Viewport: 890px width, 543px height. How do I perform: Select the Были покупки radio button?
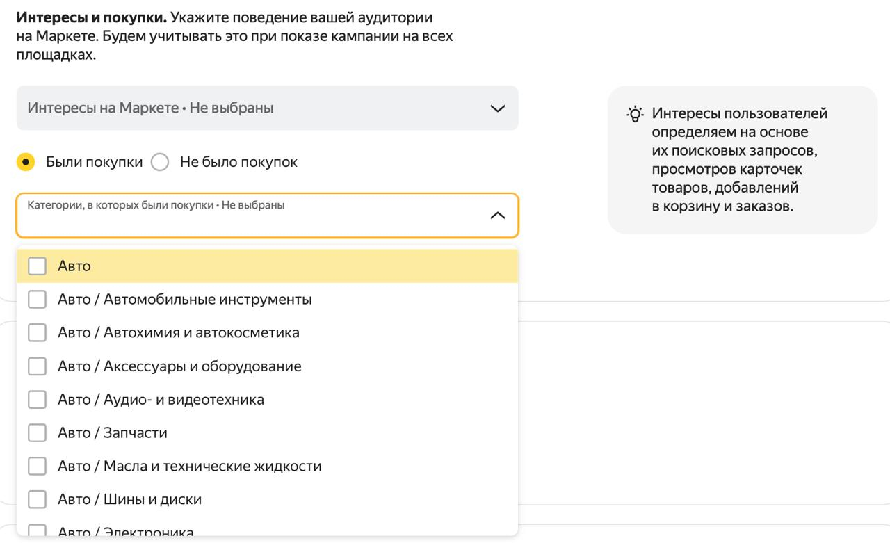click(26, 163)
